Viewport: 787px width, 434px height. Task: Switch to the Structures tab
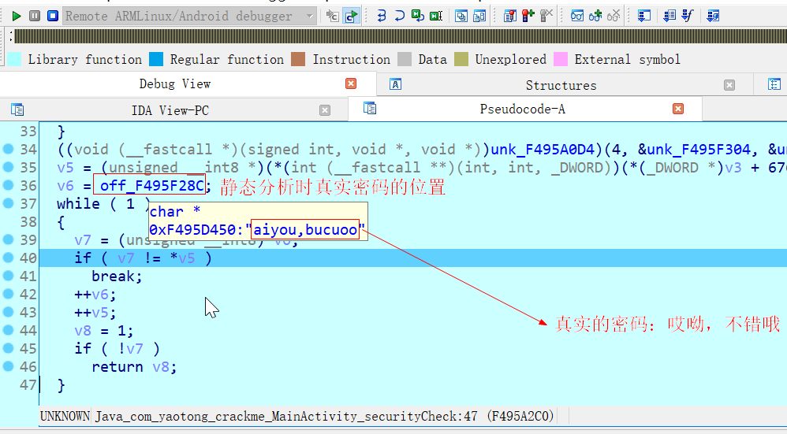[561, 85]
